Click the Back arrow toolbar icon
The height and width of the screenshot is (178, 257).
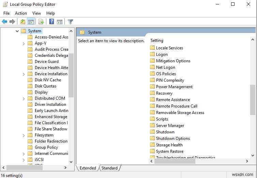[4, 21]
